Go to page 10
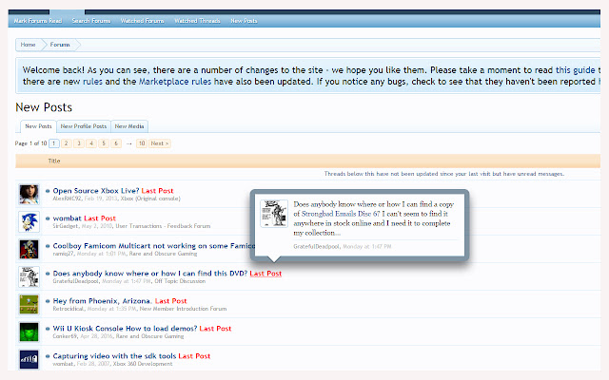 (142, 143)
